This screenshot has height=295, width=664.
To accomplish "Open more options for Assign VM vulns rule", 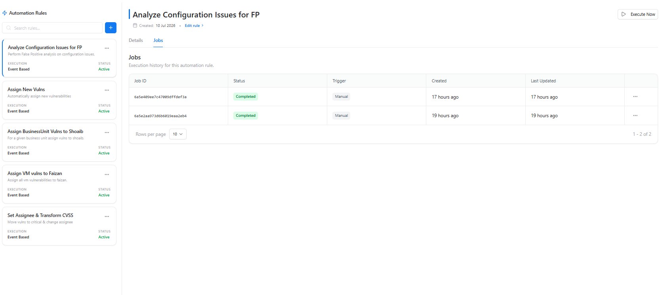I will [107, 174].
